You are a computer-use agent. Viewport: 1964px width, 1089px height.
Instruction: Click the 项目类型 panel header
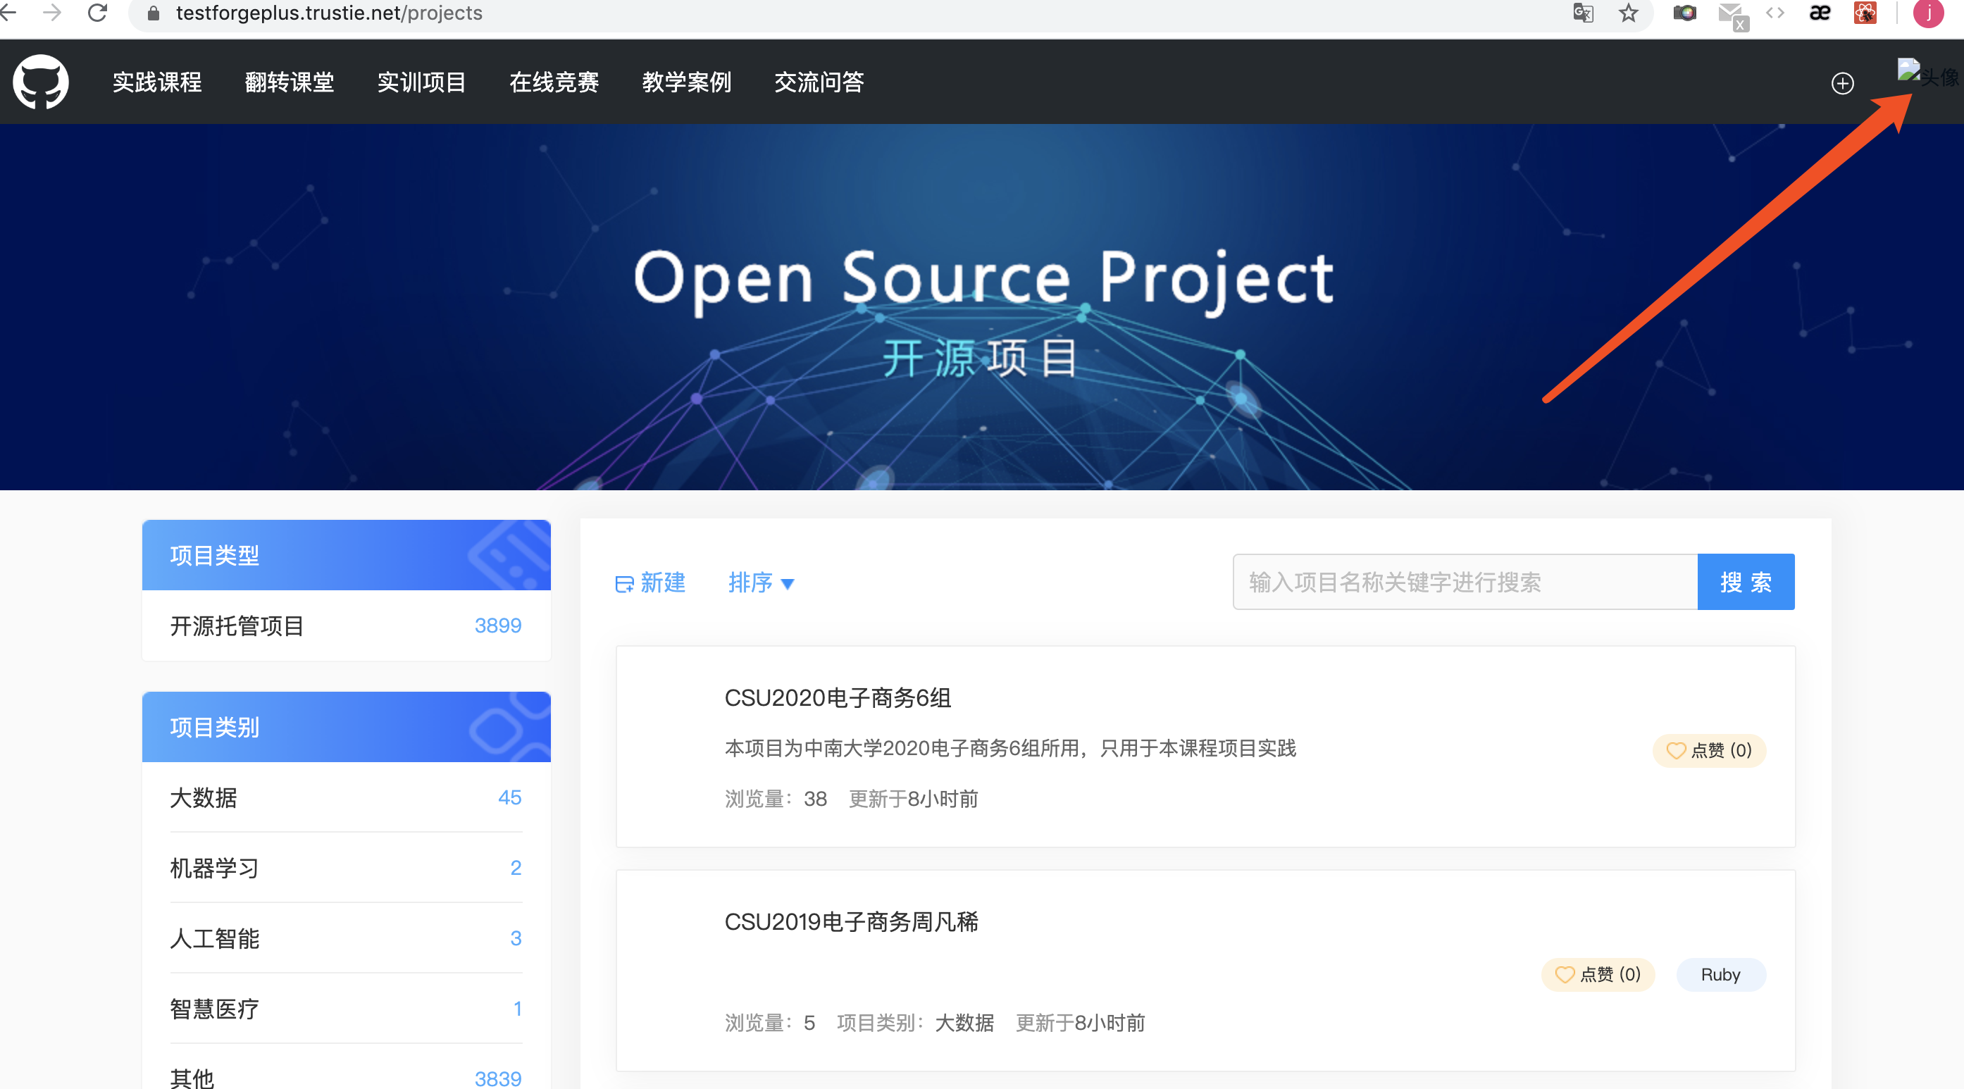click(346, 555)
